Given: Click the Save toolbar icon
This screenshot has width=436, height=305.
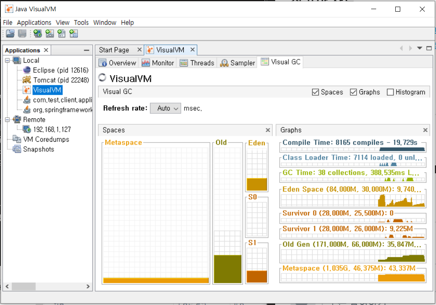Looking at the screenshot, I should pyautogui.click(x=22, y=34).
